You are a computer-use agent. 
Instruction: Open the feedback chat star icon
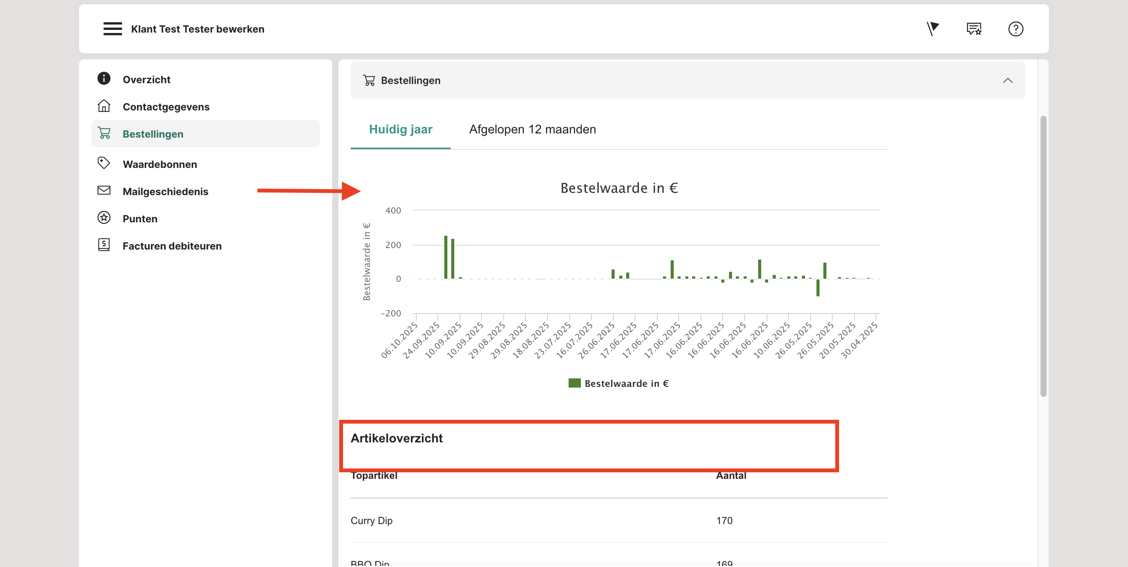tap(974, 29)
